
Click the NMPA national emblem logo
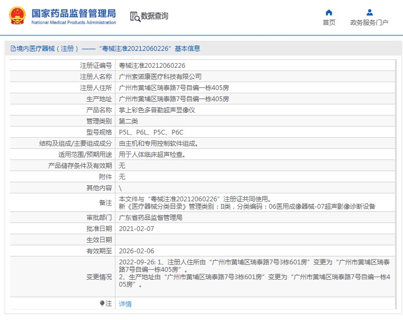[x=16, y=16]
